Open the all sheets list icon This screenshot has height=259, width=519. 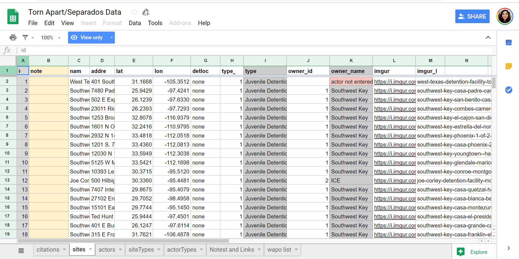21,251
